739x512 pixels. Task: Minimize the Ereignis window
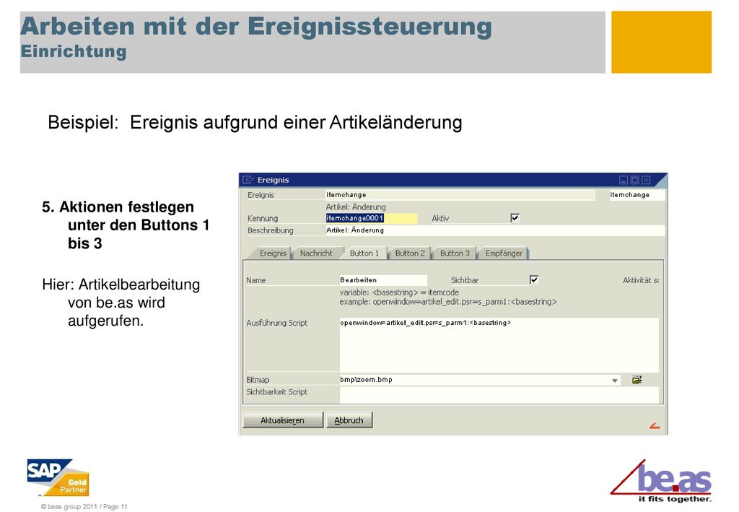tap(624, 180)
